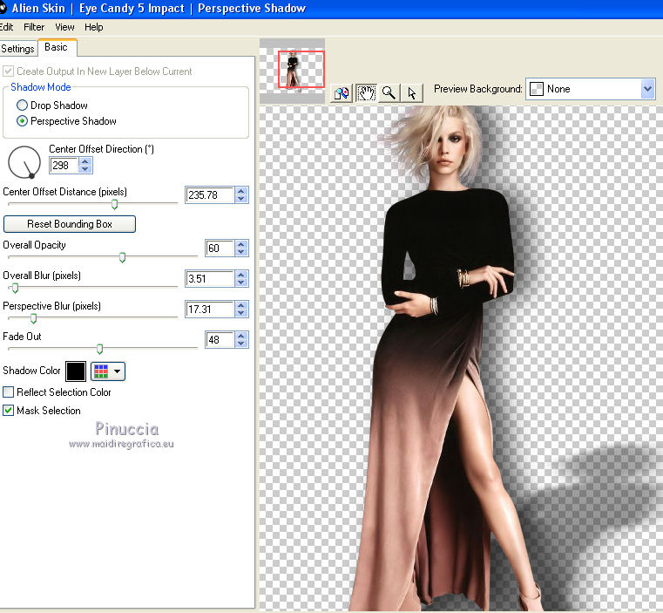Viewport: 663px width, 613px height.
Task: Click the Alien Skin logo in the title bar
Action: pyautogui.click(x=4, y=8)
